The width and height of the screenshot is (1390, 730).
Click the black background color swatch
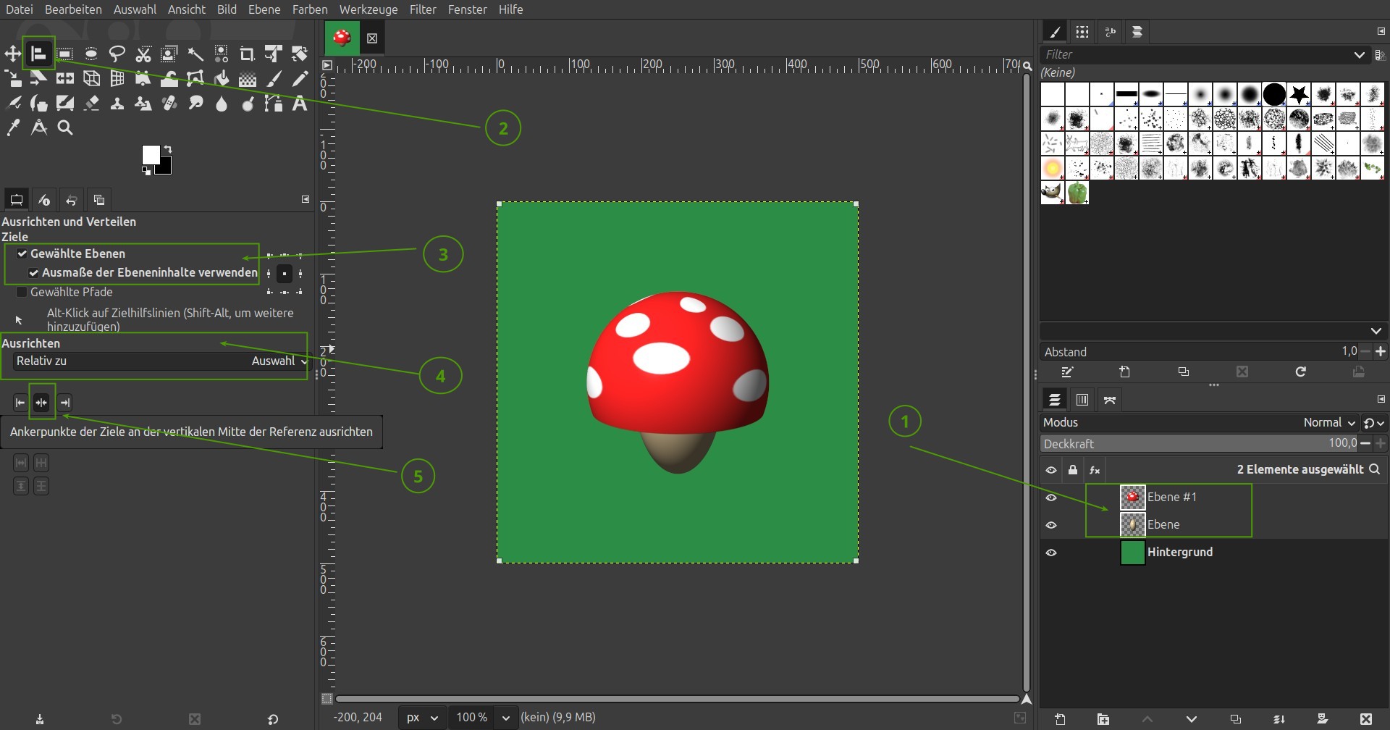click(x=164, y=166)
